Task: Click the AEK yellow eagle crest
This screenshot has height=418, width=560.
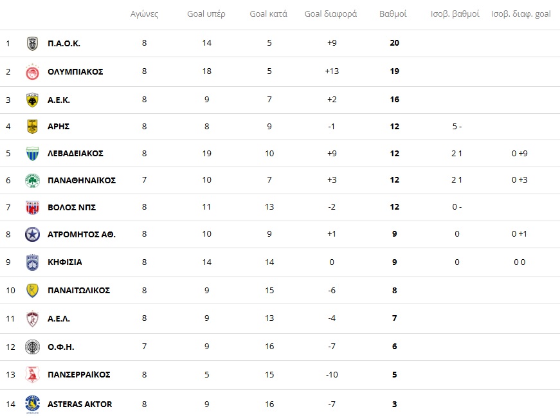Action: tap(32, 100)
